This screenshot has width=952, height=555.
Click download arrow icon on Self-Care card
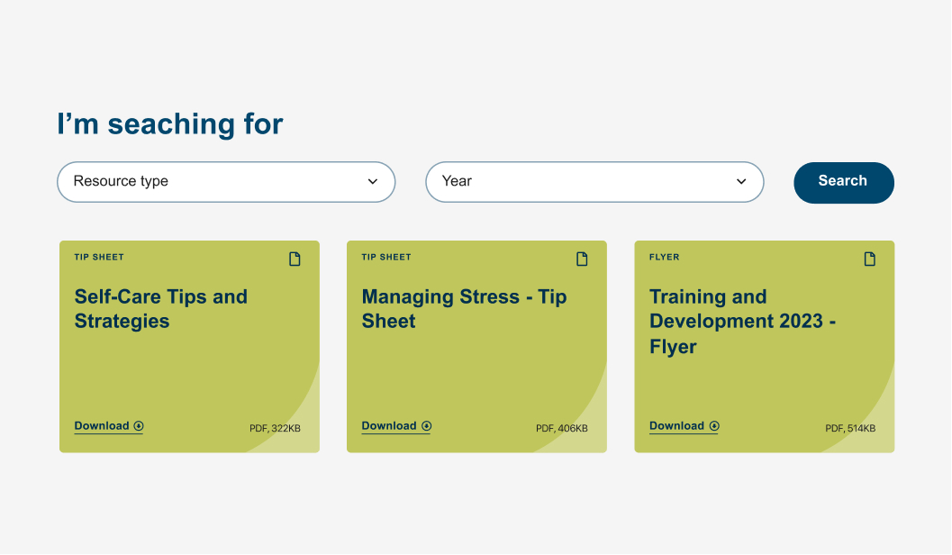pos(139,426)
